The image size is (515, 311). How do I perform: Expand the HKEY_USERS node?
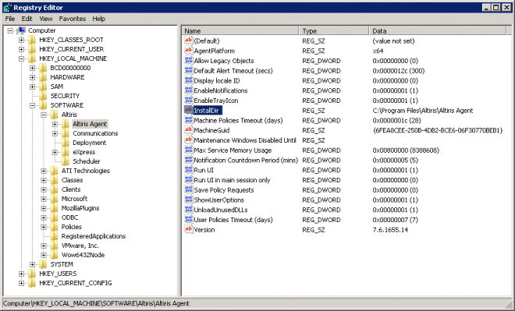point(21,274)
